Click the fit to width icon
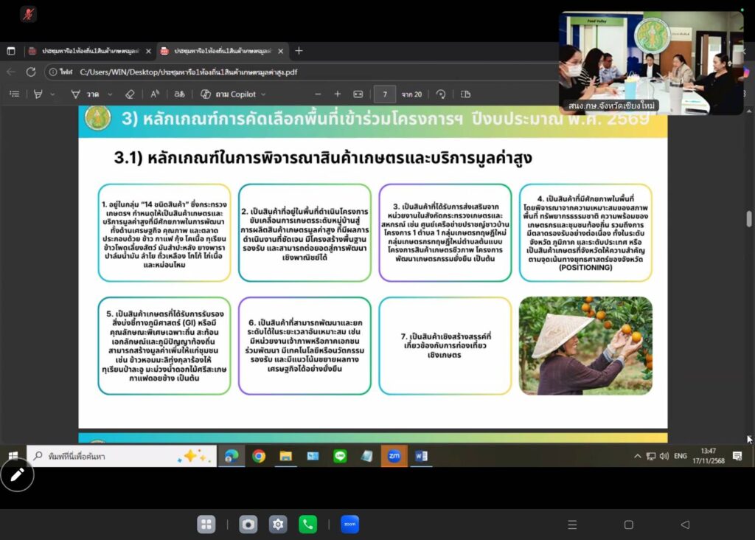 (x=358, y=94)
